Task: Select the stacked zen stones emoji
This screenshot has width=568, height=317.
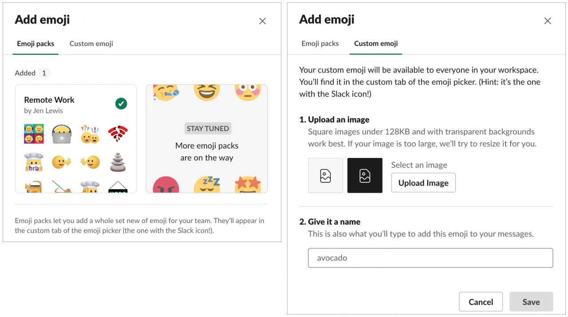Action: point(118,162)
